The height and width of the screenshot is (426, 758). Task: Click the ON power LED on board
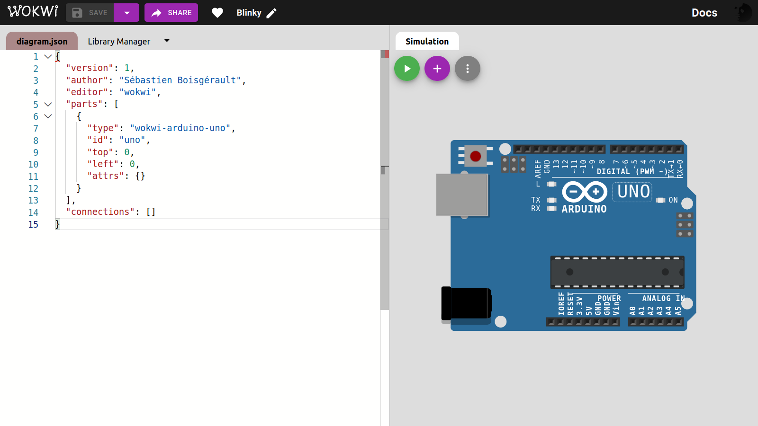point(661,200)
